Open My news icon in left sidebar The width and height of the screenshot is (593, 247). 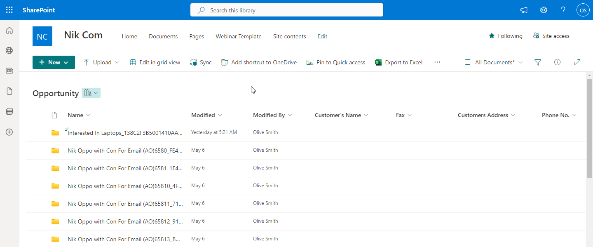(9, 71)
